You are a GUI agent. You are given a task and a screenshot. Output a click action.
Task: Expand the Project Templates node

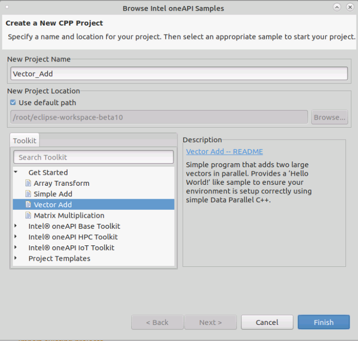16,258
